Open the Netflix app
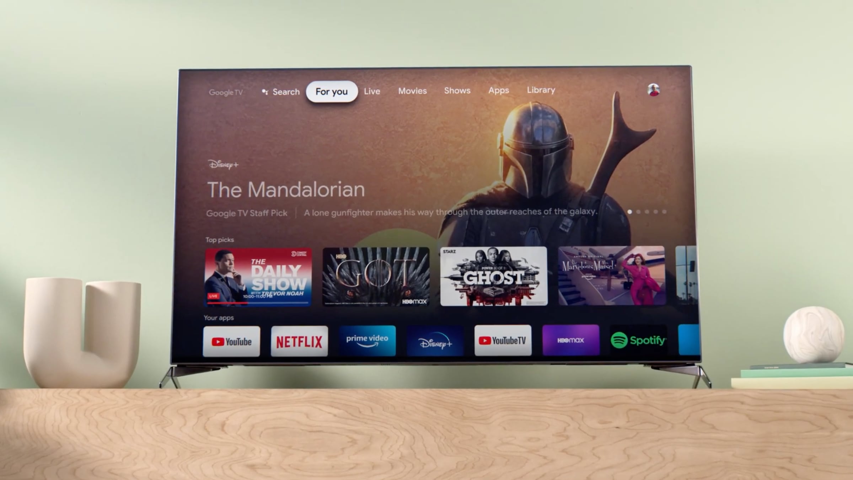853x480 pixels. (299, 341)
